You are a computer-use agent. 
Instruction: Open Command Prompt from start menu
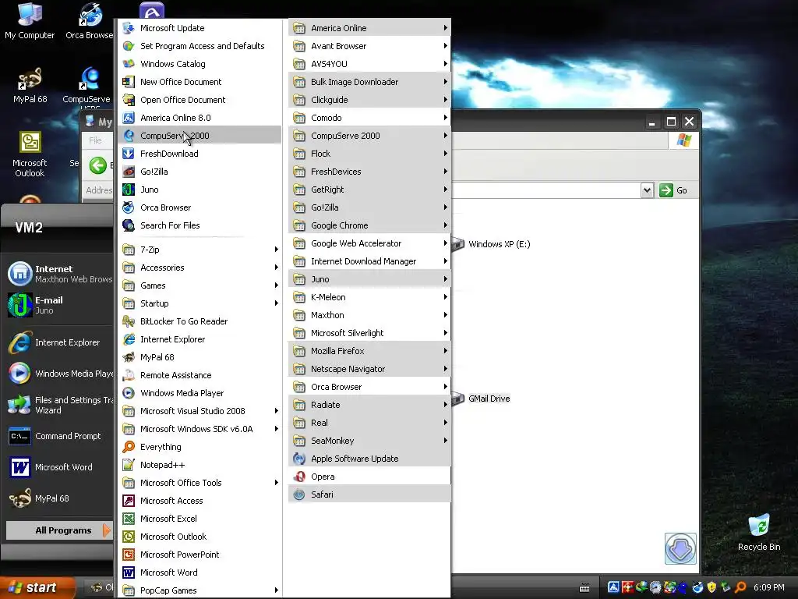(59, 436)
